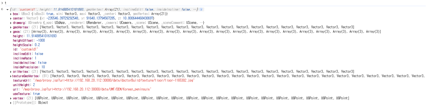Expand the drawarg UDrawArg property
The image size is (426, 106).
pos(11,23)
